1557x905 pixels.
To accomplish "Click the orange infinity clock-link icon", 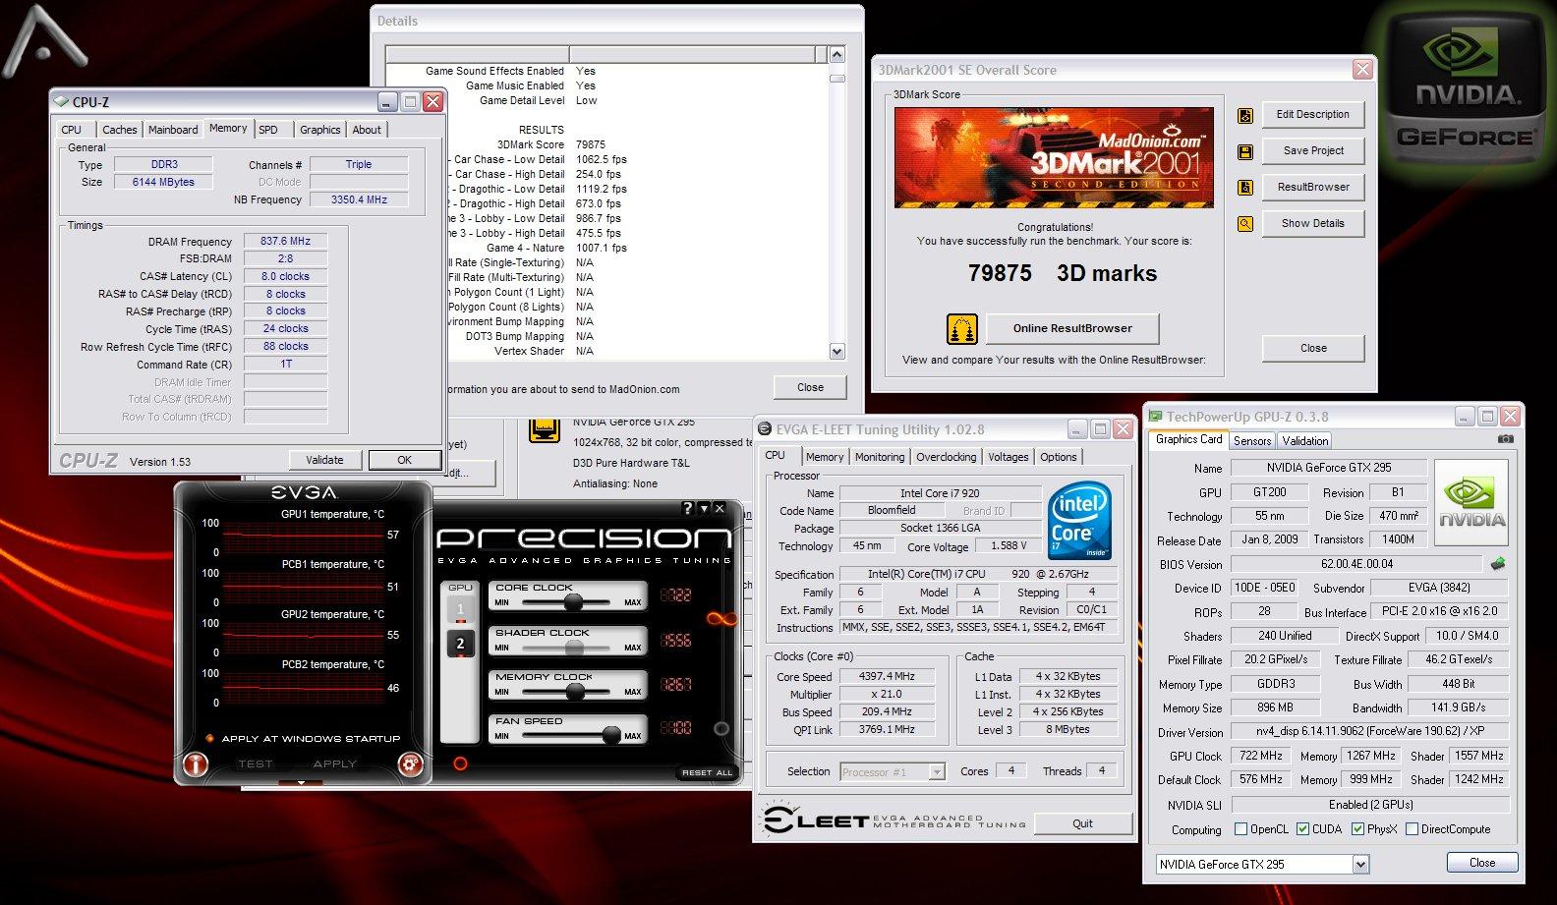I will click(721, 618).
